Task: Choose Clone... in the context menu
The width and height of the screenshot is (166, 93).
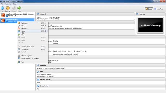Action: (33, 26)
